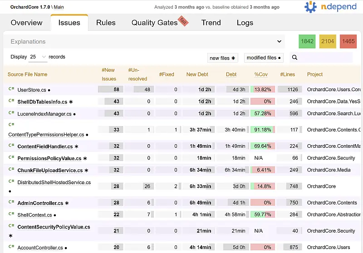Click the C# icon beside AccountController.cs
The height and width of the screenshot is (253, 363).
coord(11,247)
